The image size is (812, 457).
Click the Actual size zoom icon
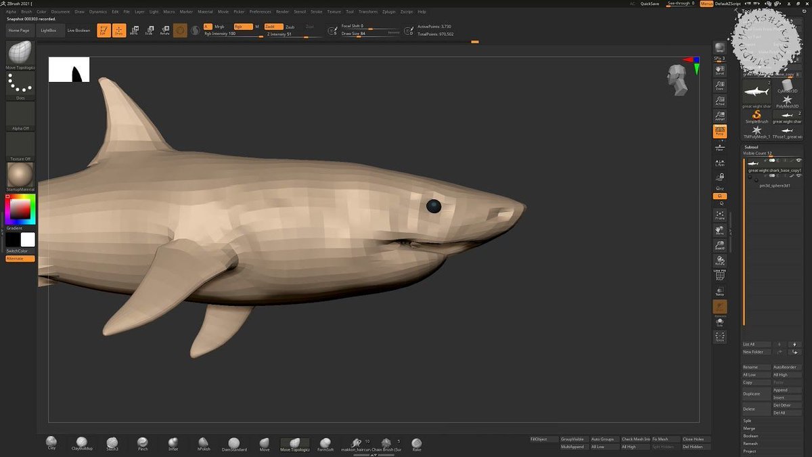(719, 101)
